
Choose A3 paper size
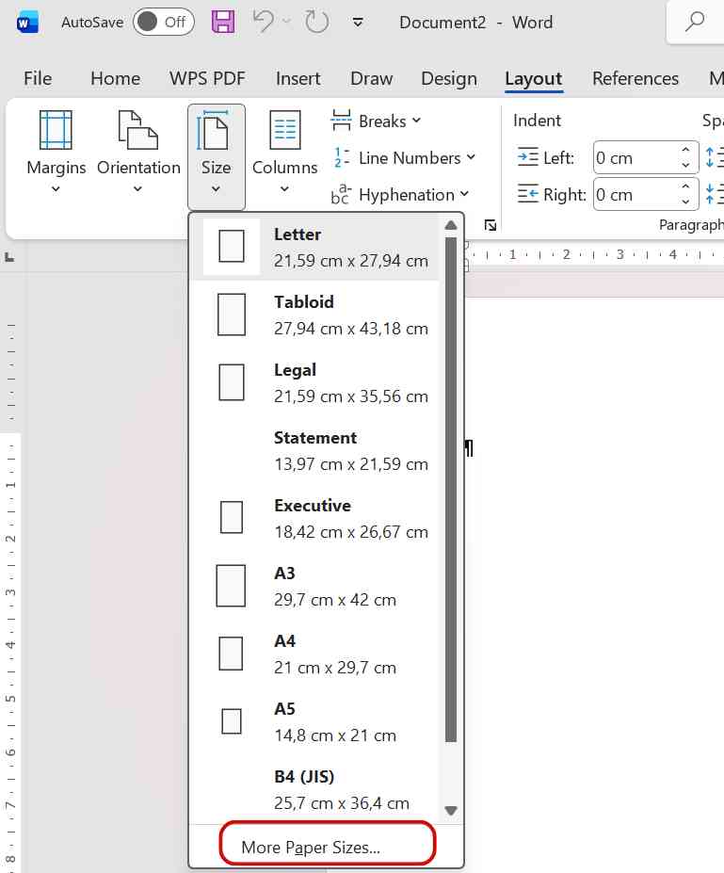coord(315,587)
